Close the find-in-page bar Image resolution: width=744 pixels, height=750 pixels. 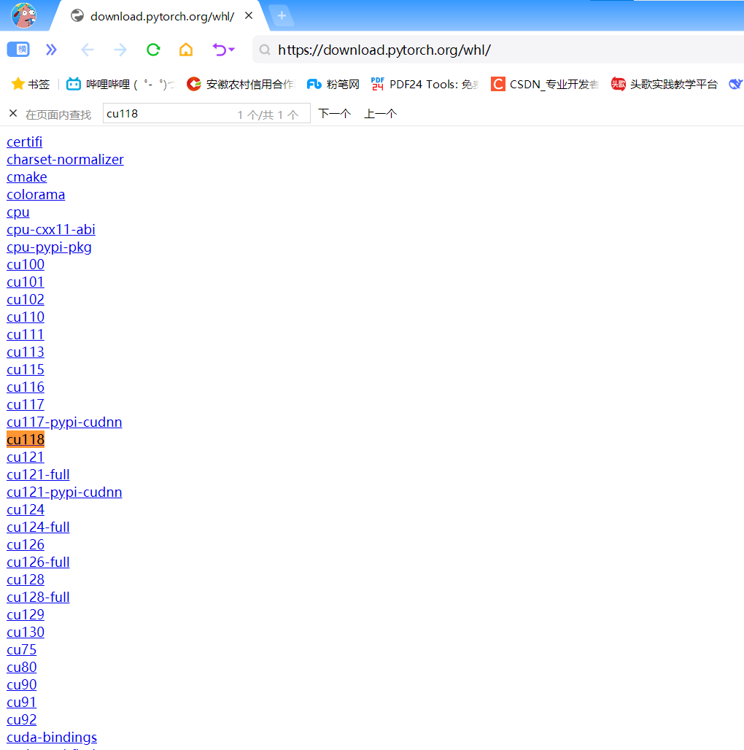[x=13, y=113]
